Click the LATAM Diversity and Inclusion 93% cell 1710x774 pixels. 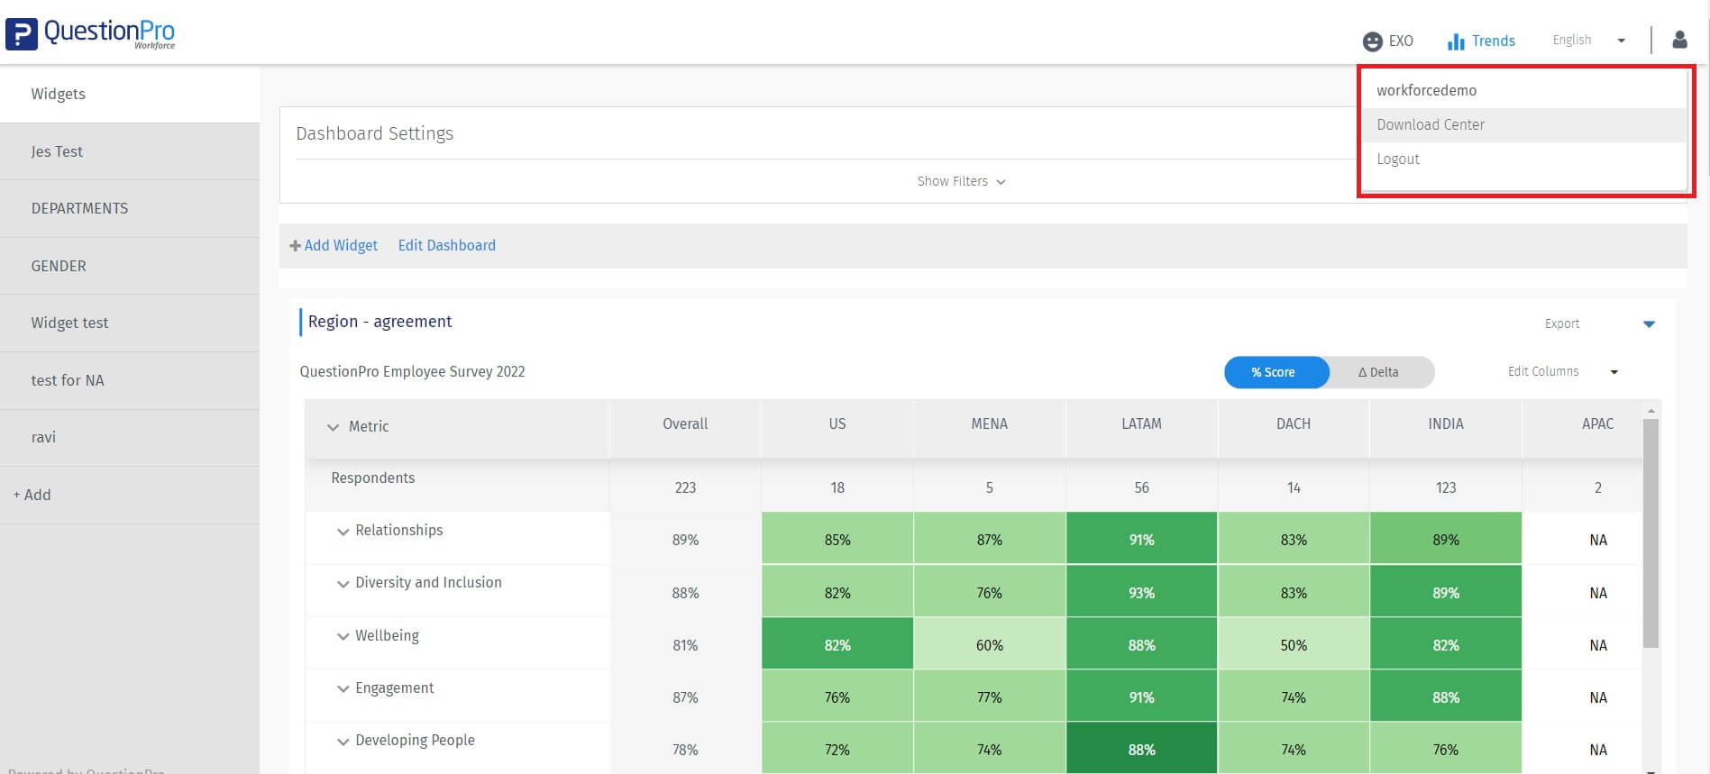pos(1141,591)
